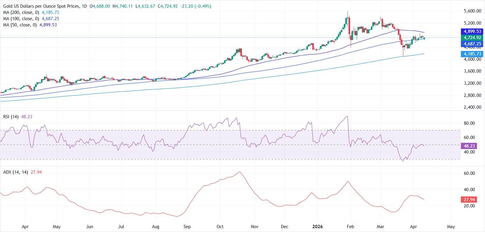
Task: Click the 4,185.73 price tag on the axis
Action: tap(472, 54)
